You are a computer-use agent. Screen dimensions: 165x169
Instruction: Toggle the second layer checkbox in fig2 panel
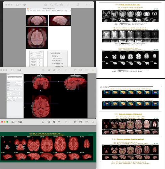click(x=8, y=78)
